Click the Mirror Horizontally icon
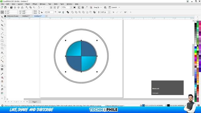The width and height of the screenshot is (201, 113). tap(59, 12)
